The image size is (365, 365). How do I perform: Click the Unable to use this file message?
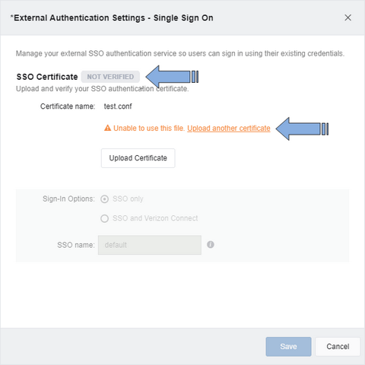149,129
